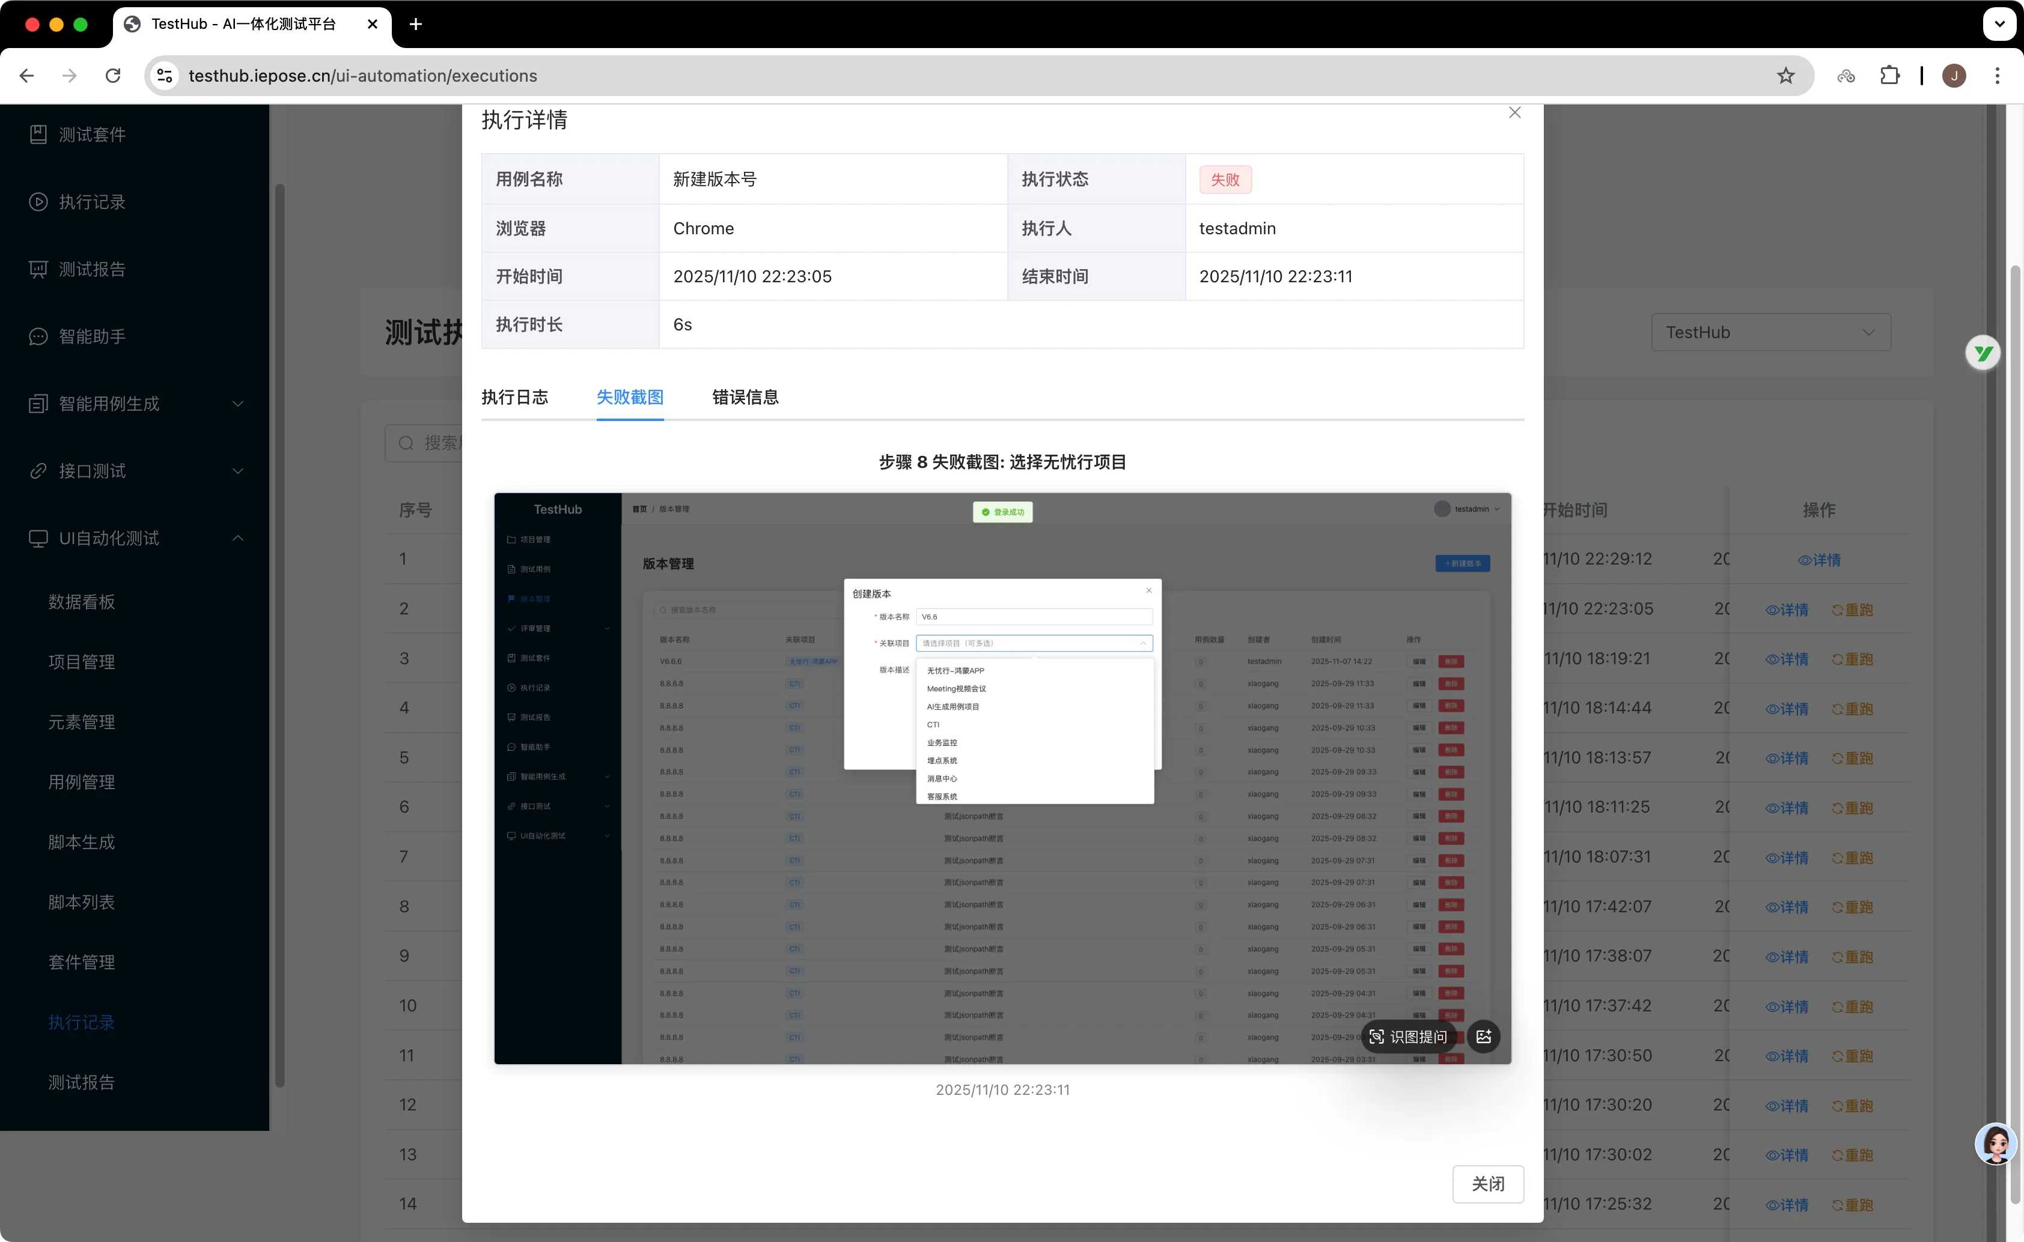2024x1242 pixels.
Task: Open Chrome extensions puzzle icon
Action: pos(1889,76)
